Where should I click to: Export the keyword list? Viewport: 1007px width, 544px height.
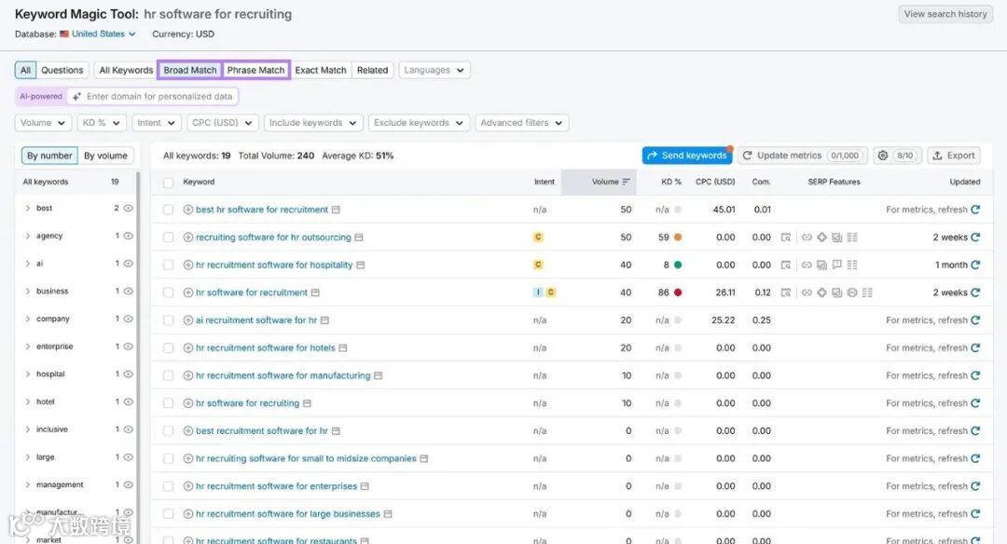[954, 156]
